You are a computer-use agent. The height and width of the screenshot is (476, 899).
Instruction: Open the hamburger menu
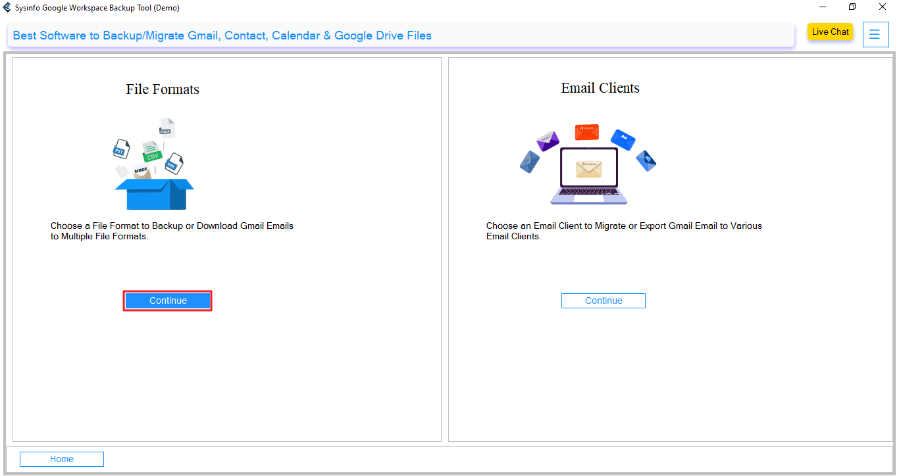coord(875,34)
